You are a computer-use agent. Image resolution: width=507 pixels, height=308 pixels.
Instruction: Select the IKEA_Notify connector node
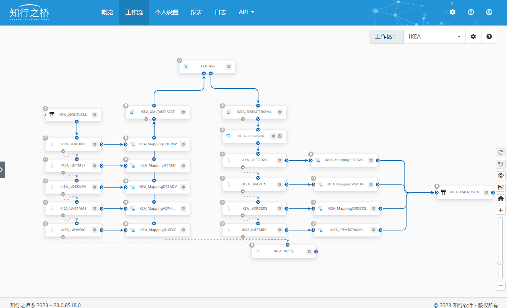tap(284, 252)
